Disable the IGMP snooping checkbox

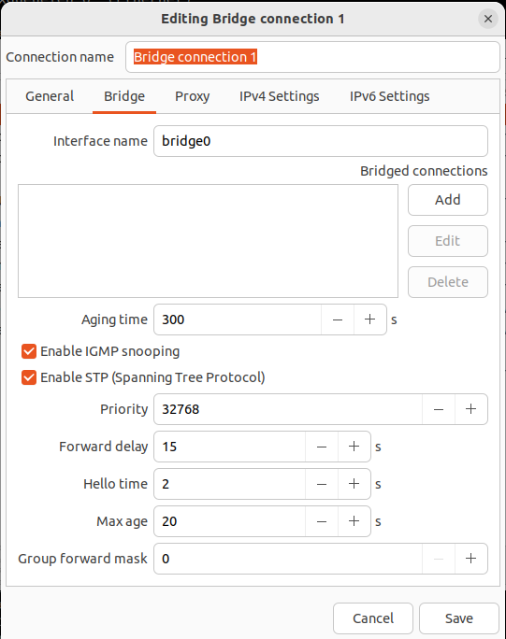(x=29, y=351)
